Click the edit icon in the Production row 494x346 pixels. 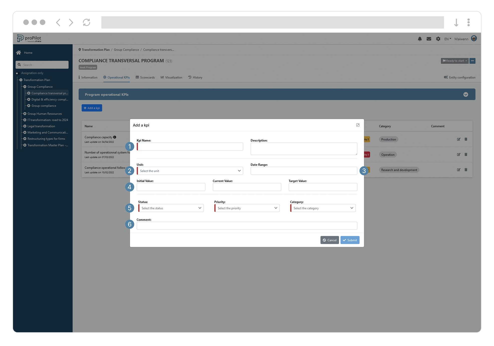pos(458,139)
